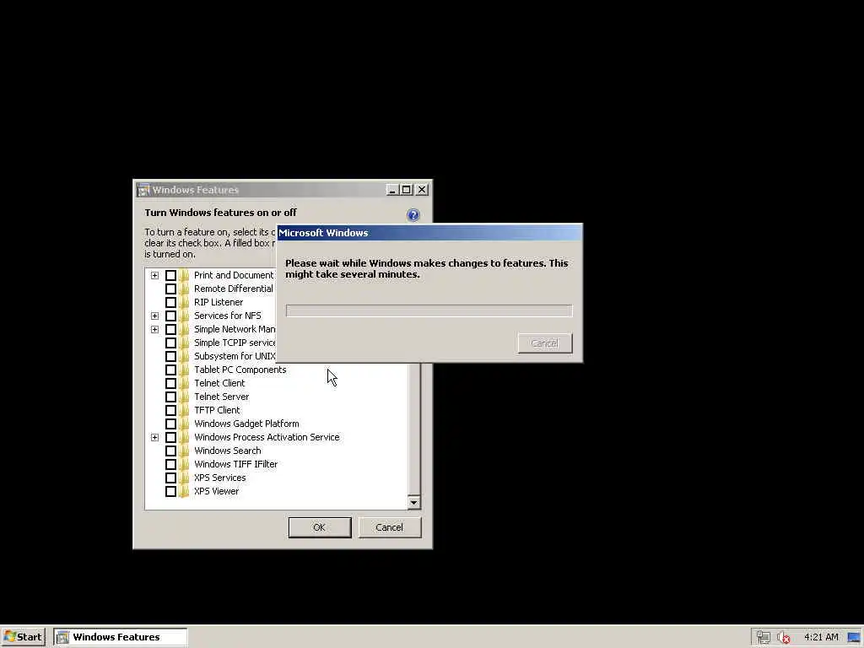Tick the Windows Search checkbox
This screenshot has width=864, height=648.
click(170, 451)
